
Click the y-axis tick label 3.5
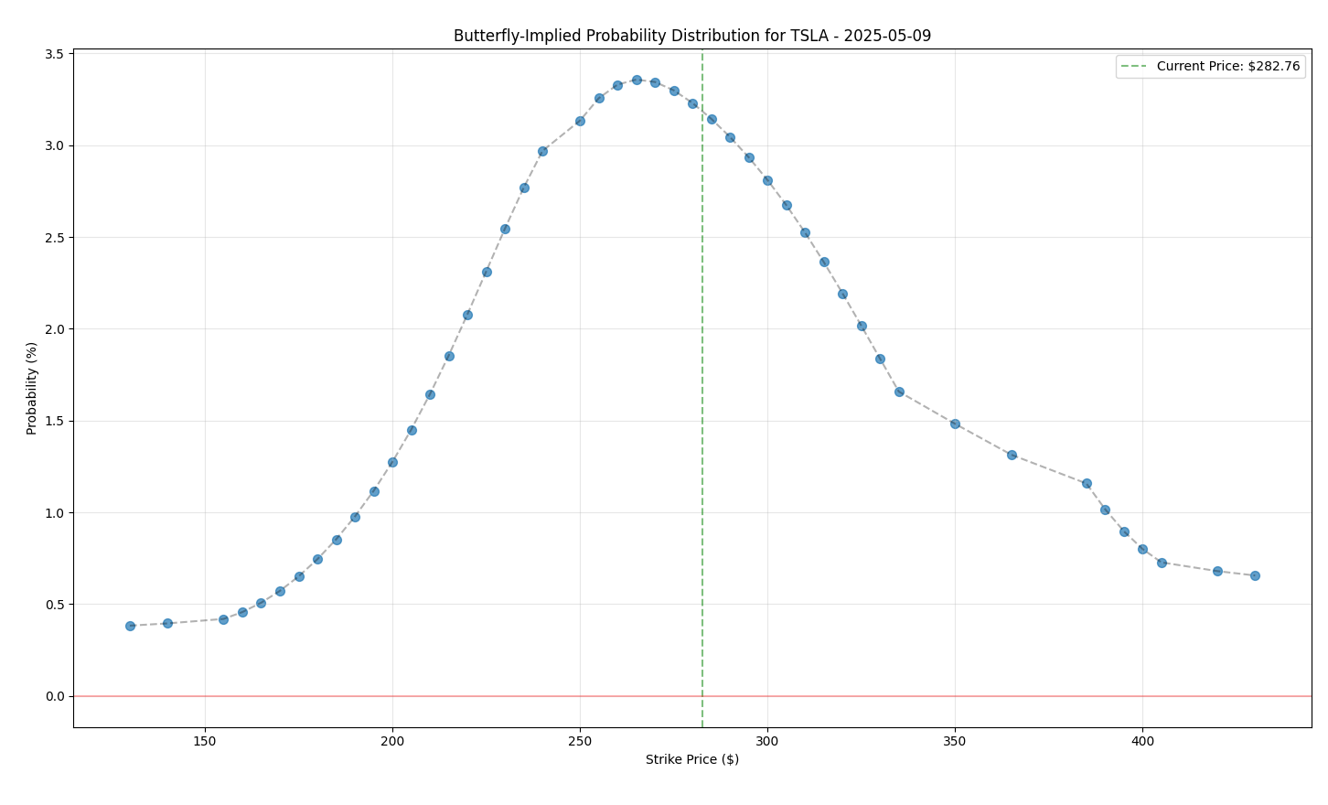pos(55,54)
